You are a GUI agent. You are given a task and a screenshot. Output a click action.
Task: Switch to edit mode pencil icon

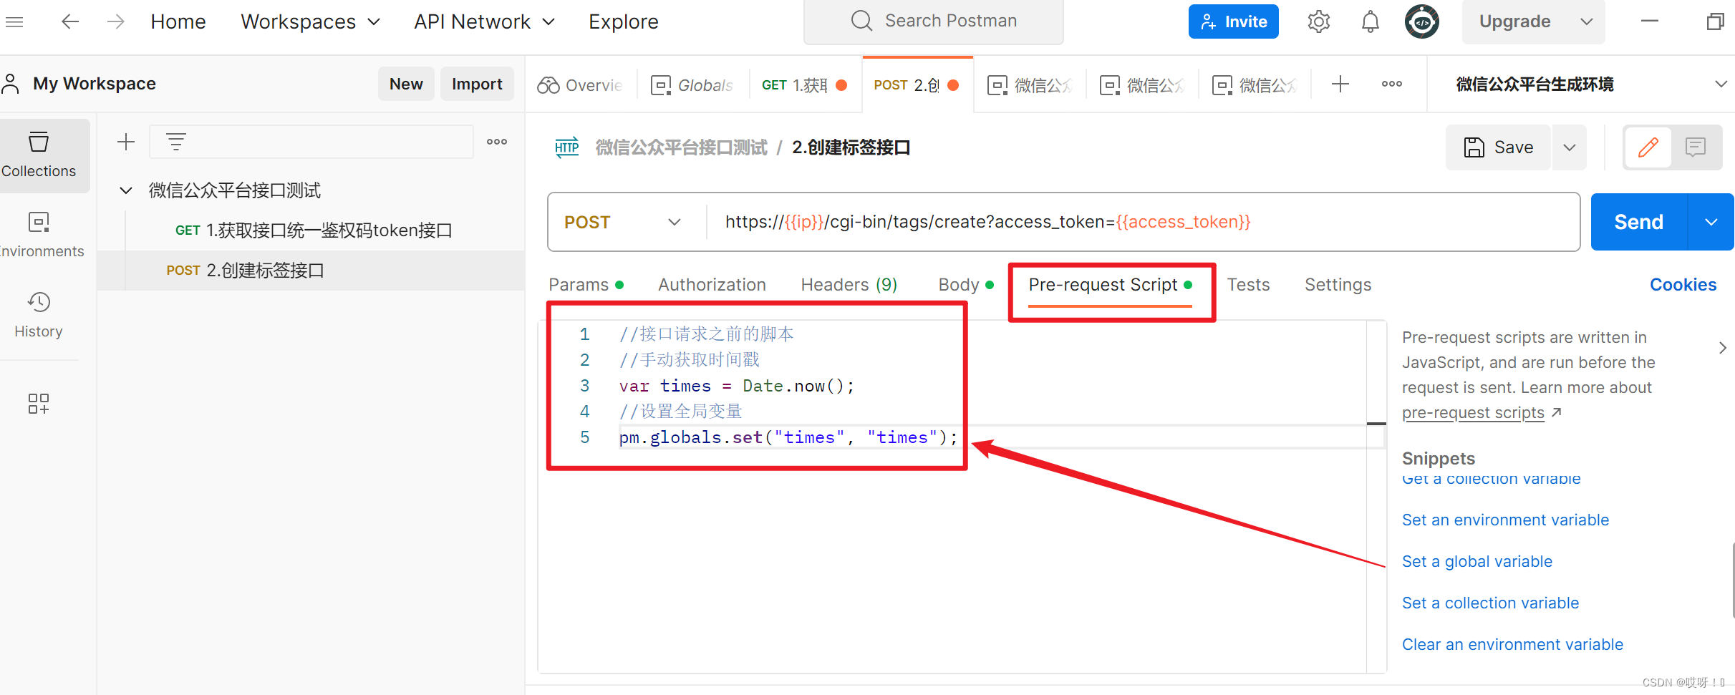pos(1648,147)
